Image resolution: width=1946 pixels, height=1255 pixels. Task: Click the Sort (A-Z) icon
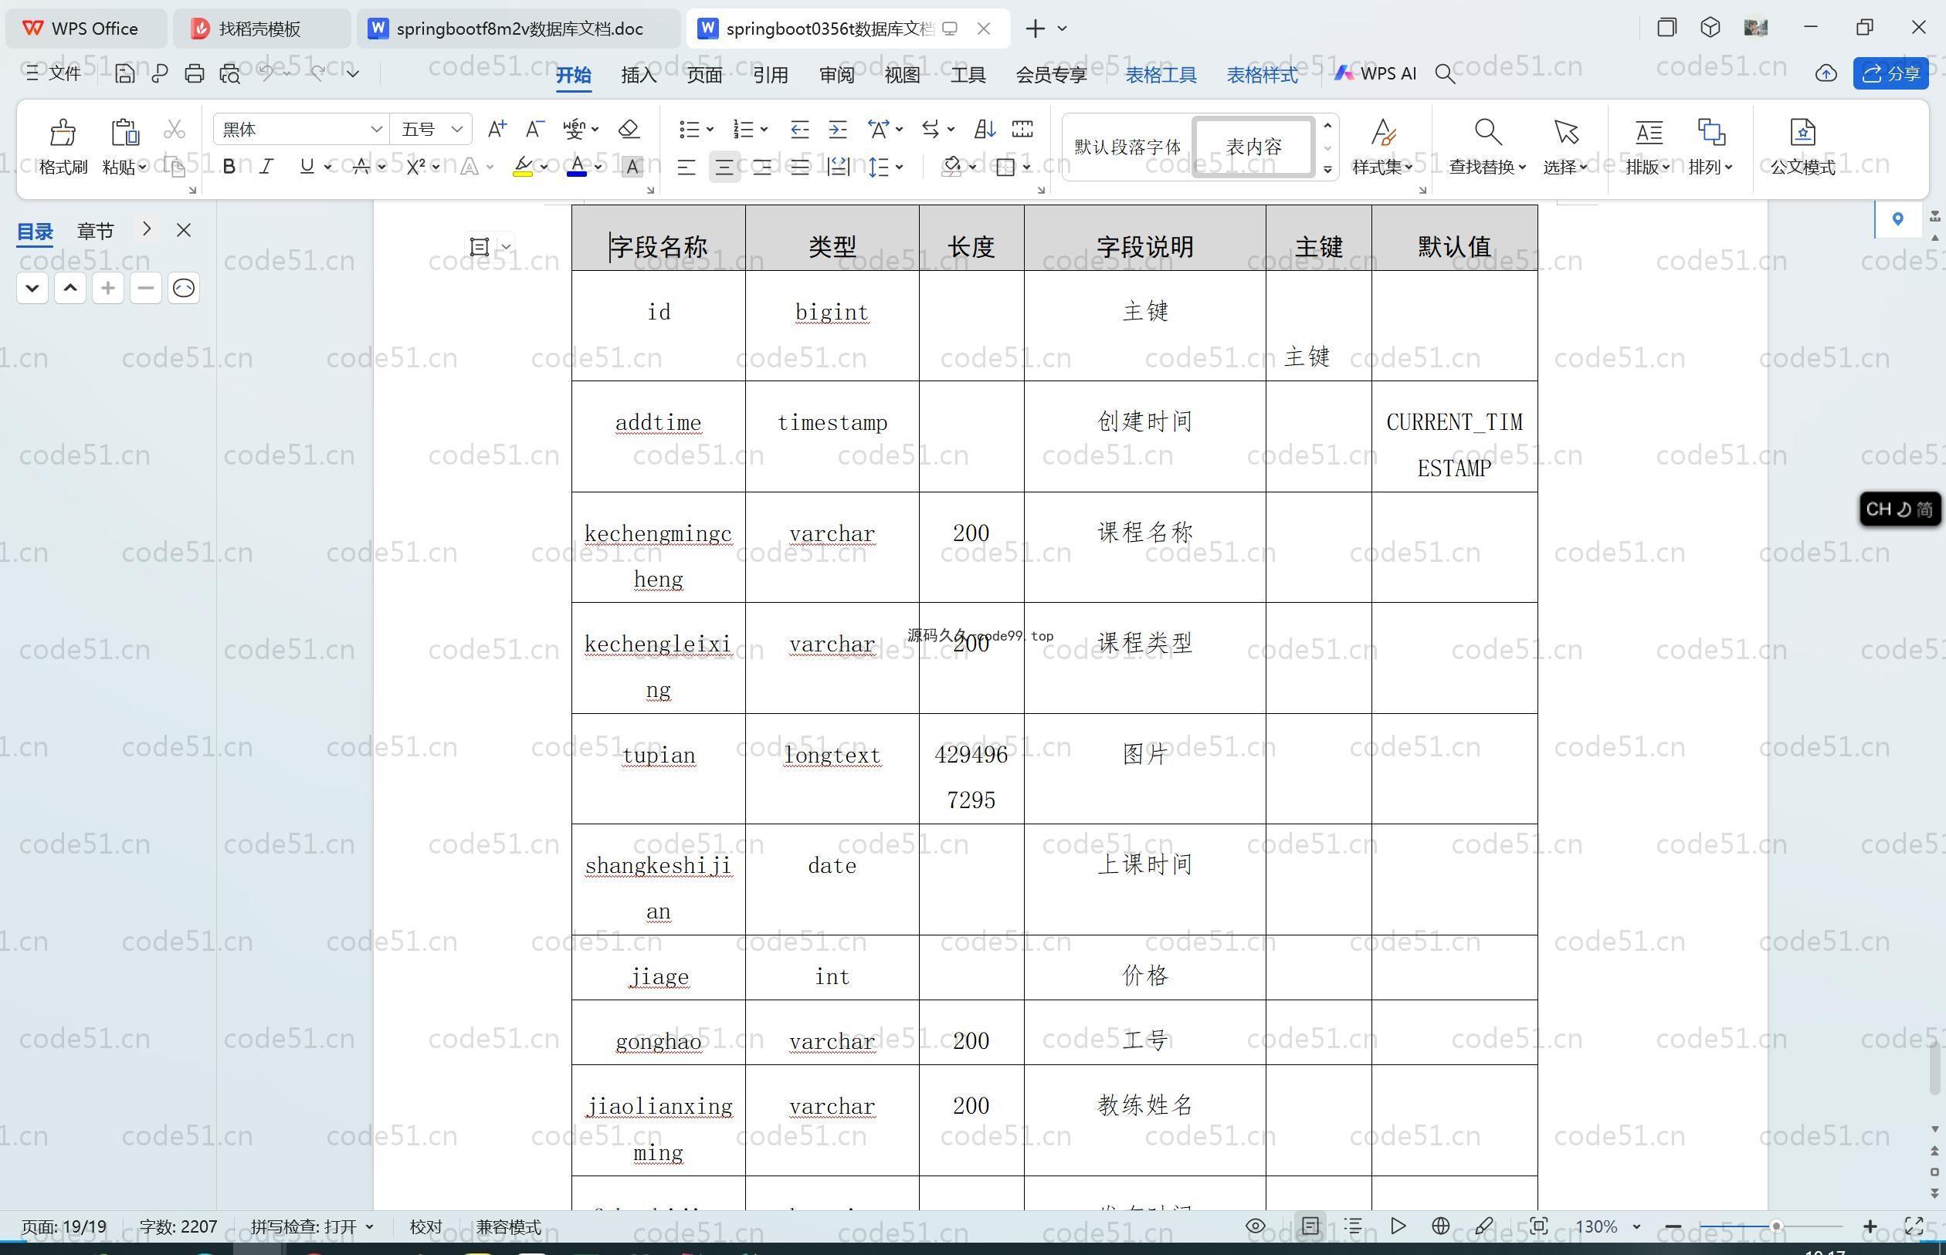coord(984,129)
